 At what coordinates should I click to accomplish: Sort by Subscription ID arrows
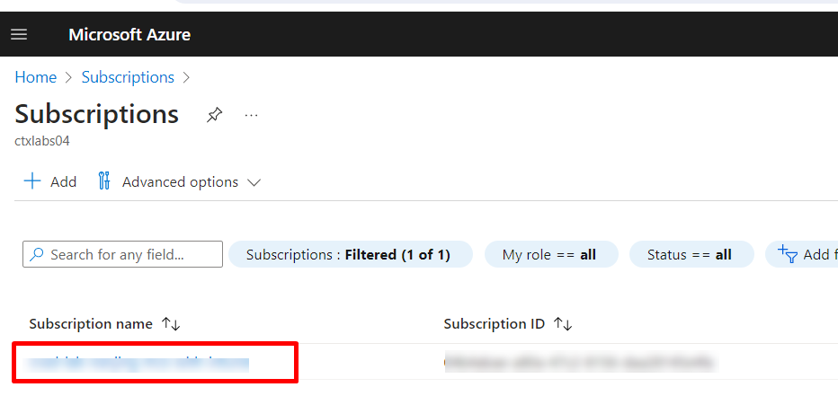tap(564, 324)
